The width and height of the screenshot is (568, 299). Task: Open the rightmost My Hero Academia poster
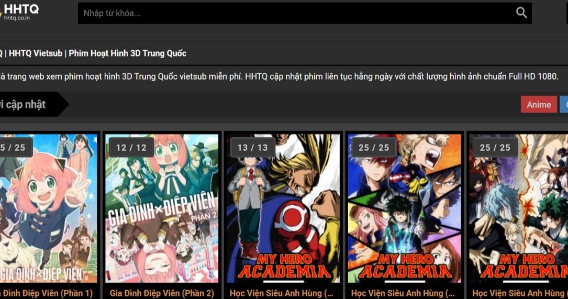[518, 208]
